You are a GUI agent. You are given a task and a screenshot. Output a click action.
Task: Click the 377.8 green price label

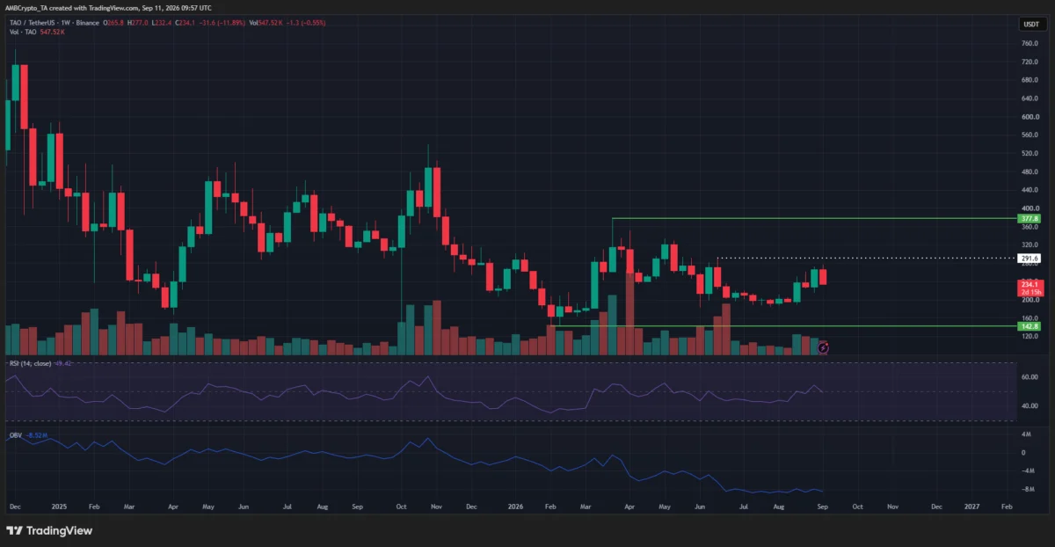pyautogui.click(x=1030, y=218)
